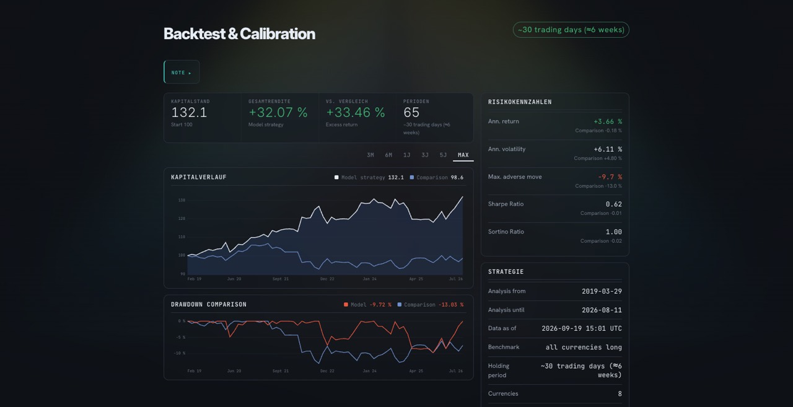
Task: Click the Analysis until date 2026-08-11
Action: (602, 310)
